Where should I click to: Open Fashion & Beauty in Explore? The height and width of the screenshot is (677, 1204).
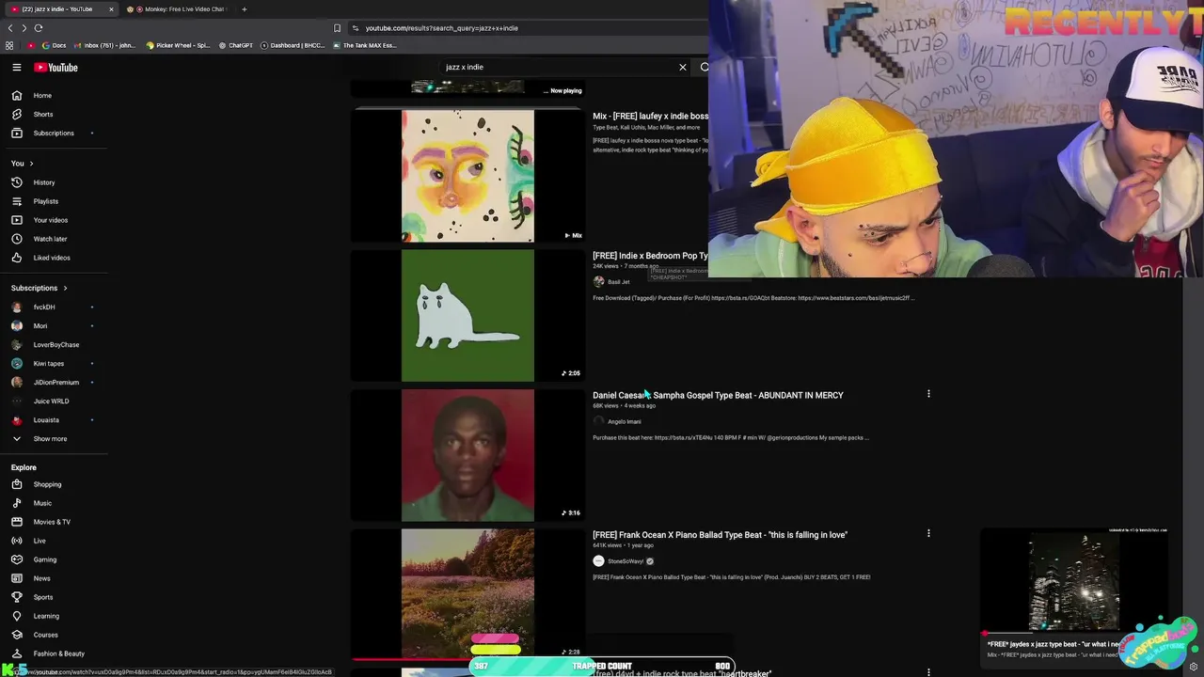(58, 653)
